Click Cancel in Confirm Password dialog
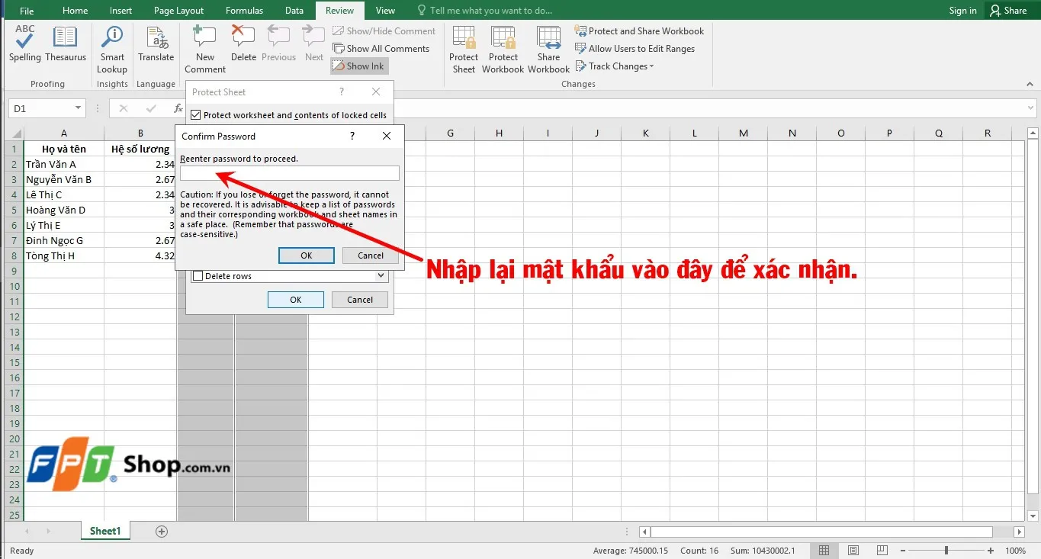The image size is (1041, 559). tap(371, 255)
